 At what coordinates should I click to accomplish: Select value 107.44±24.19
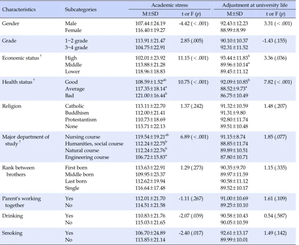coord(150,23)
